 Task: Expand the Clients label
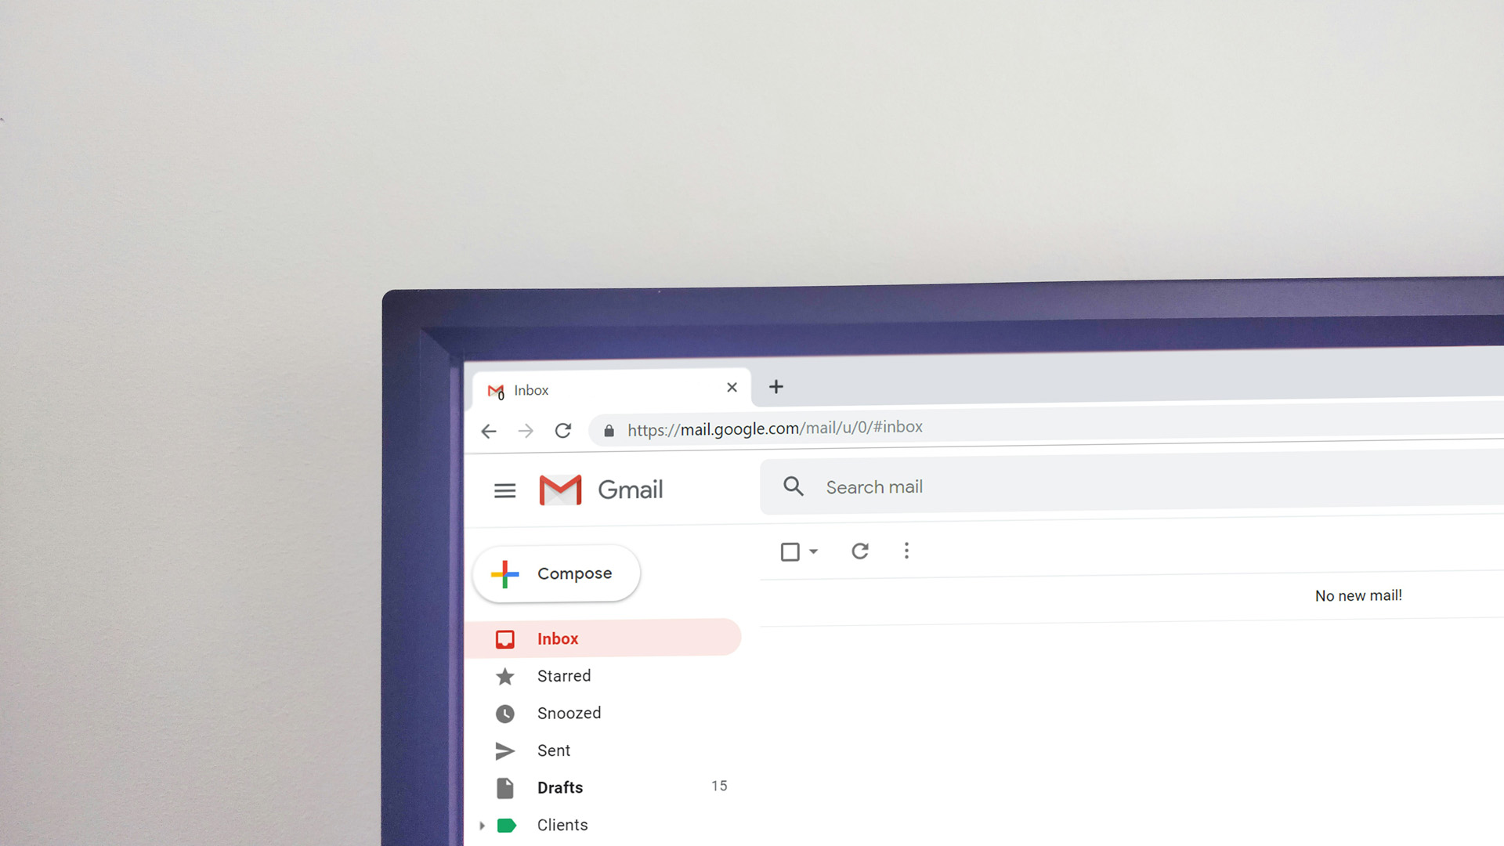(479, 824)
